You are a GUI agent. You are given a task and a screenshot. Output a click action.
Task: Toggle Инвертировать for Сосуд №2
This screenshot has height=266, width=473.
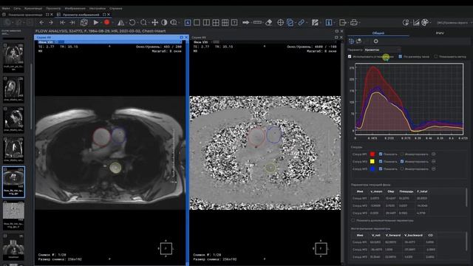pyautogui.click(x=402, y=162)
